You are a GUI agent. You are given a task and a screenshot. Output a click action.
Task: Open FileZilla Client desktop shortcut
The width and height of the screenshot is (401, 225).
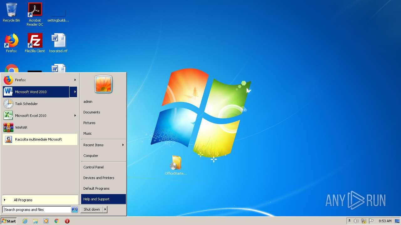pos(35,43)
